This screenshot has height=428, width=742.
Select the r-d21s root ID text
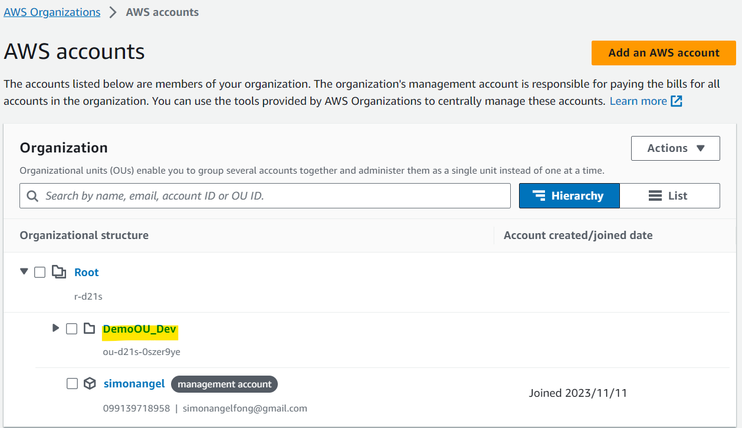[88, 297]
